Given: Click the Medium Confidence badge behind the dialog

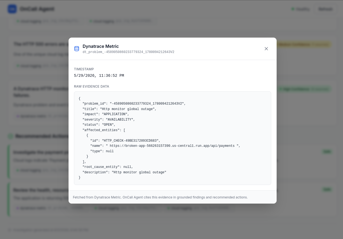Looking at the screenshot, I should (304, 45).
